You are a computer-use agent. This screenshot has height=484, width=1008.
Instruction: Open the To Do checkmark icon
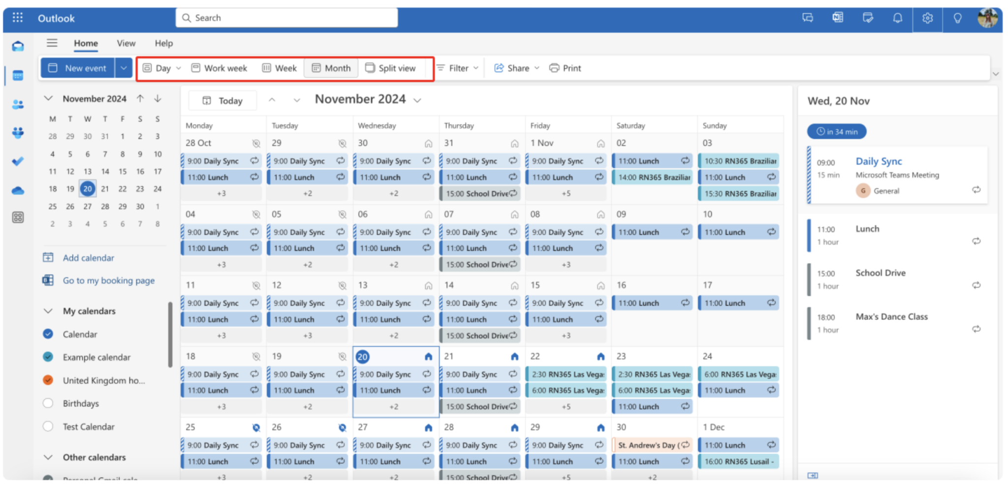[18, 161]
